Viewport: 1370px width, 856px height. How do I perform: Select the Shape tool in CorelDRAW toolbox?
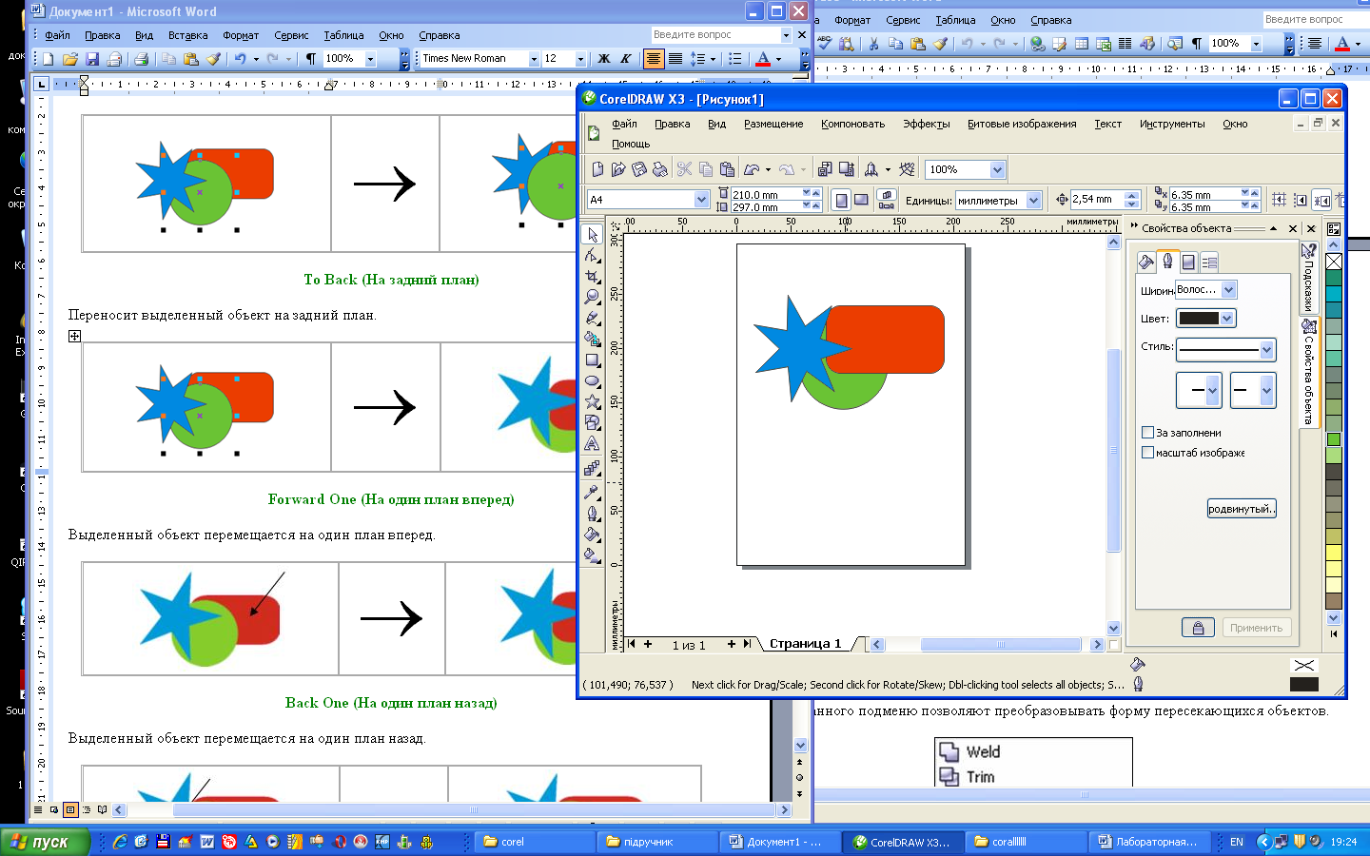click(592, 256)
